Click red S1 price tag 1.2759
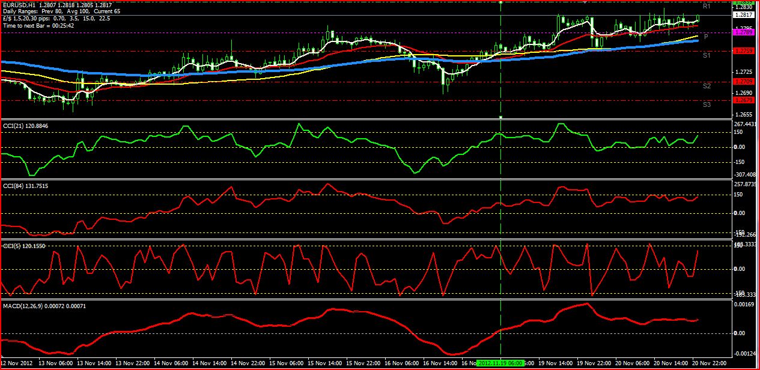760x370 pixels. point(744,51)
